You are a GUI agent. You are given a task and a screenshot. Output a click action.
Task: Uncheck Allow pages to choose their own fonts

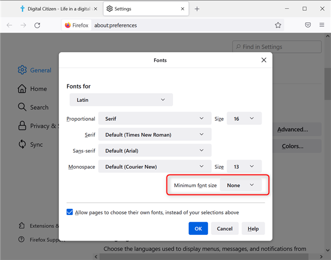tap(69, 212)
